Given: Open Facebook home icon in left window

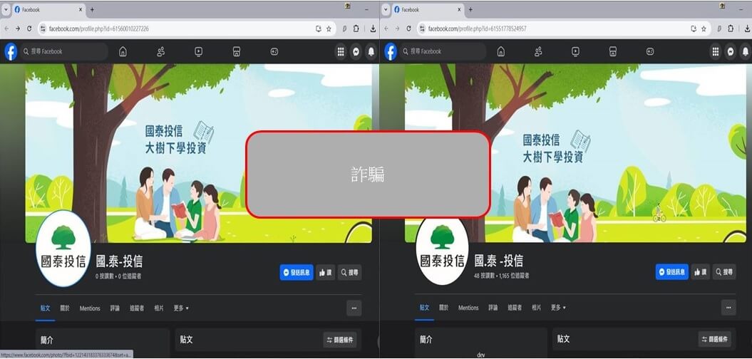Looking at the screenshot, I should coord(123,52).
